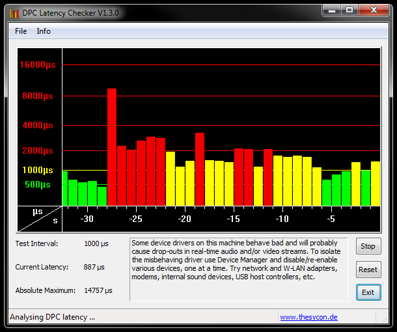
Task: Click the Reset button
Action: pos(368,270)
